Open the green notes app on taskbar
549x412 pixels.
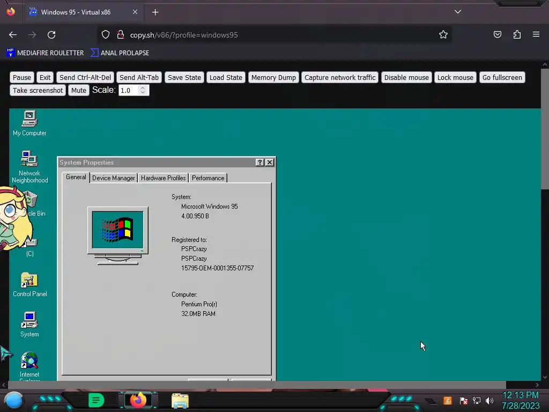(97, 400)
